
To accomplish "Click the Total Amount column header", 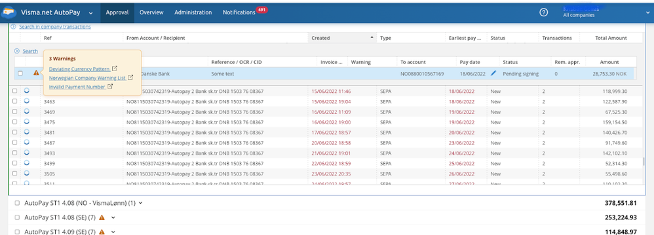I will [611, 38].
